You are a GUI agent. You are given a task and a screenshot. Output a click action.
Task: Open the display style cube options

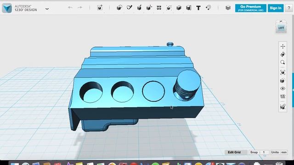click(283, 81)
